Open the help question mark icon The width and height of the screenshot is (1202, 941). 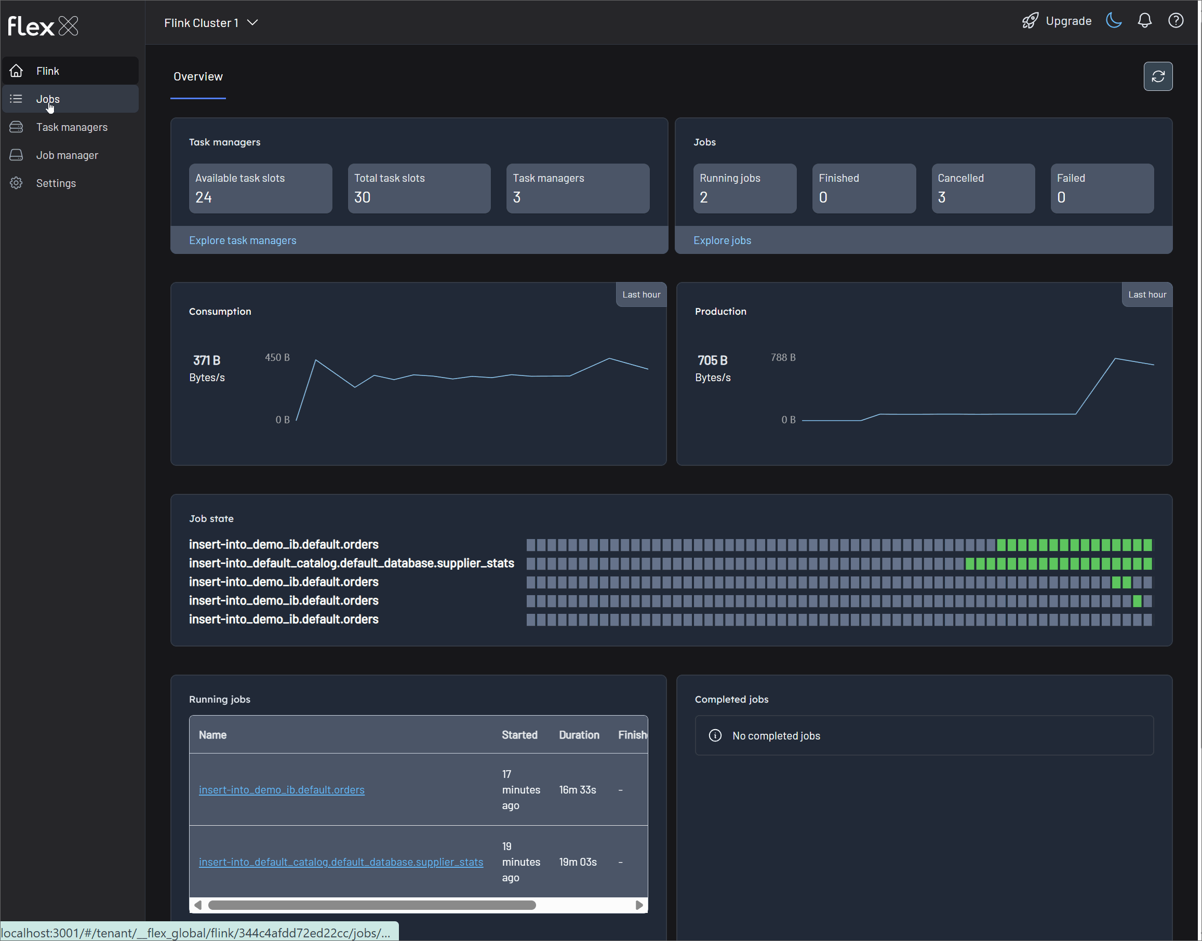pos(1176,21)
